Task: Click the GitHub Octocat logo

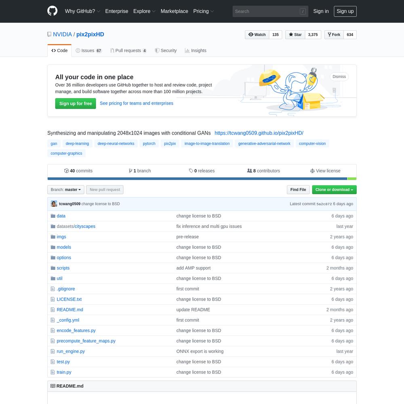Action: pos(52,11)
